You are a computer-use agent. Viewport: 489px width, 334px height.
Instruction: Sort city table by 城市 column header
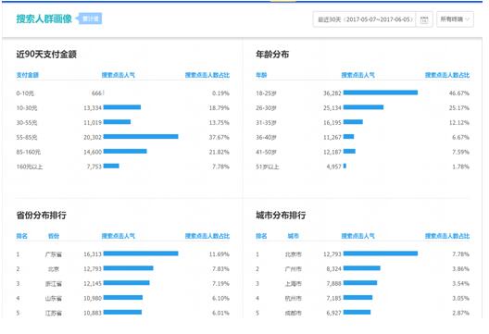coord(294,236)
